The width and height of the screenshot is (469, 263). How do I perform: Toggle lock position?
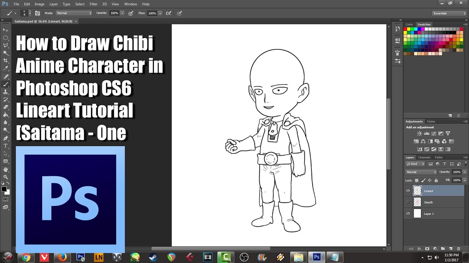(429, 180)
